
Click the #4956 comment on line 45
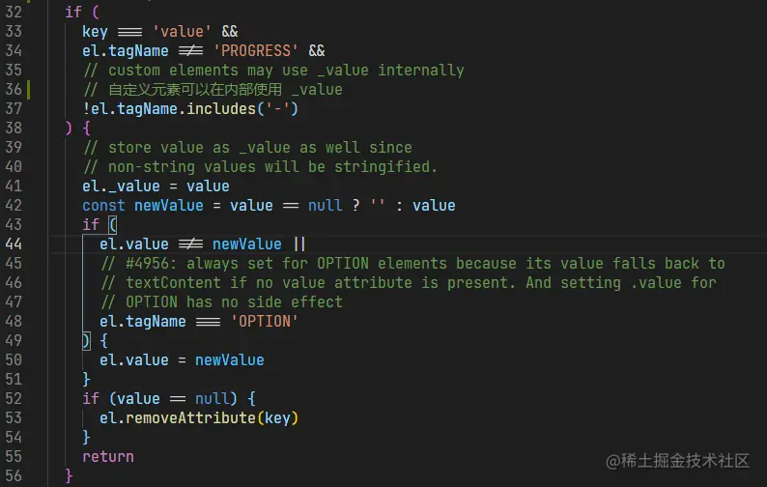412,264
